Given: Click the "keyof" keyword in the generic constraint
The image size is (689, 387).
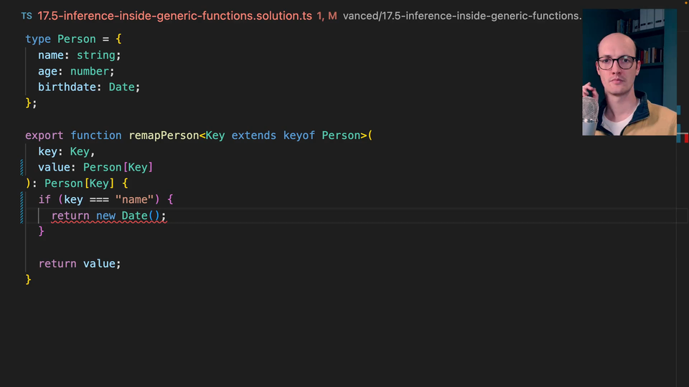Looking at the screenshot, I should (299, 135).
